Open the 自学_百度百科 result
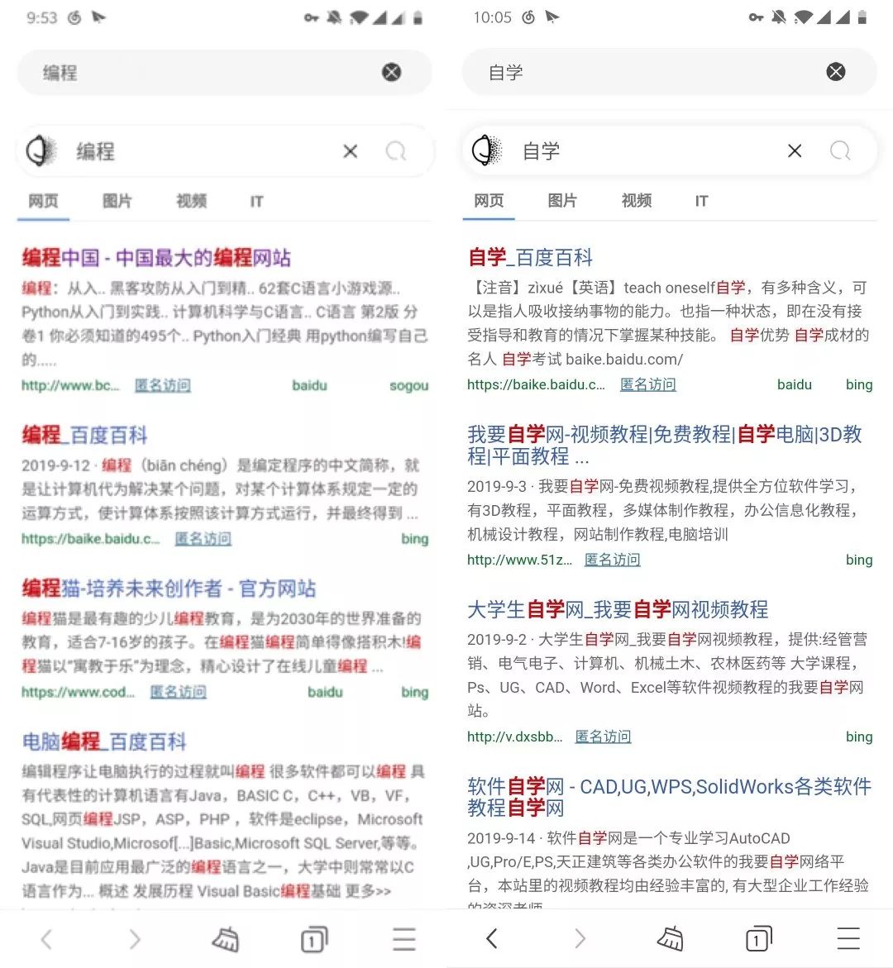893x968 pixels. [x=531, y=257]
